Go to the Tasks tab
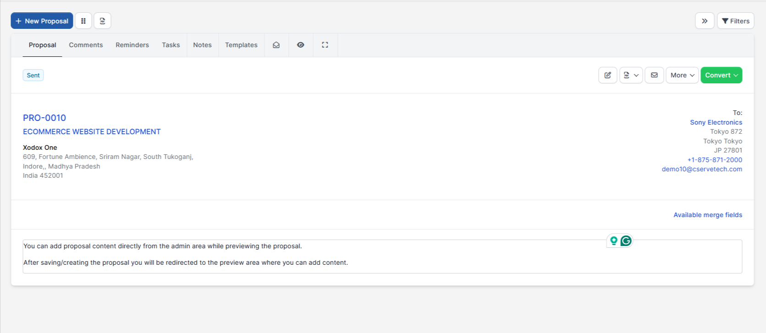This screenshot has width=766, height=333. tap(171, 45)
